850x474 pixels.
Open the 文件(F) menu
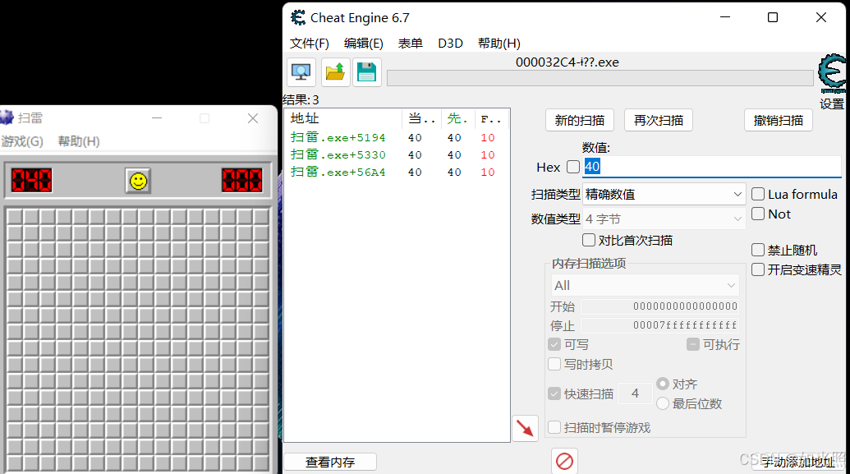coord(310,44)
